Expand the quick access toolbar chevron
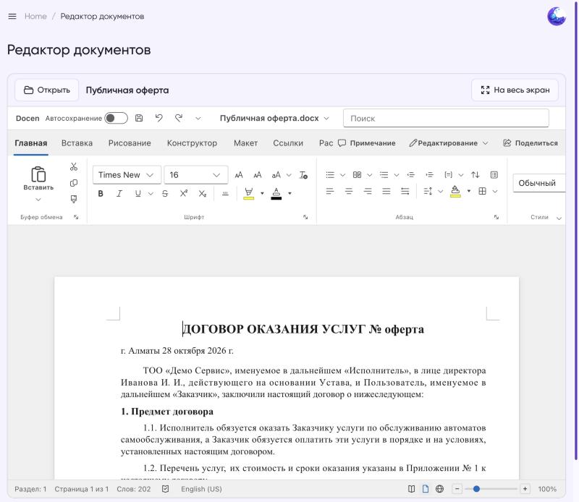This screenshot has width=579, height=502. tap(198, 119)
